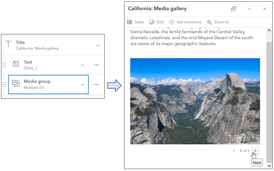Select Zoom to action
This screenshot has height=171, width=274.
coord(218,22)
